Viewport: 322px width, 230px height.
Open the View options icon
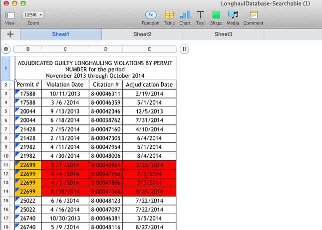pos(10,15)
